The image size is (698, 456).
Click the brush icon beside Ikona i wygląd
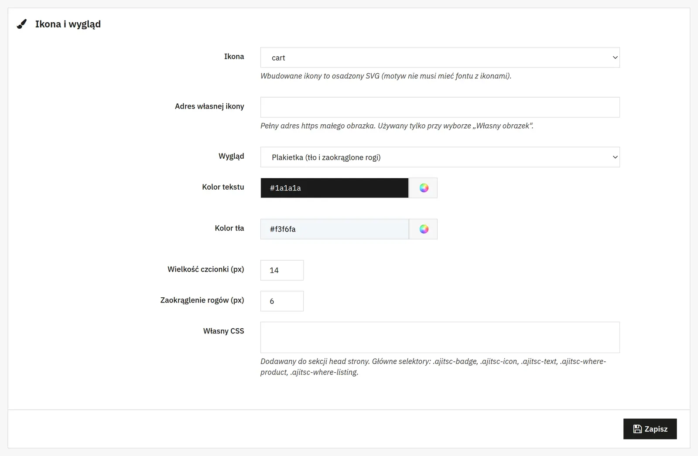[x=21, y=24]
